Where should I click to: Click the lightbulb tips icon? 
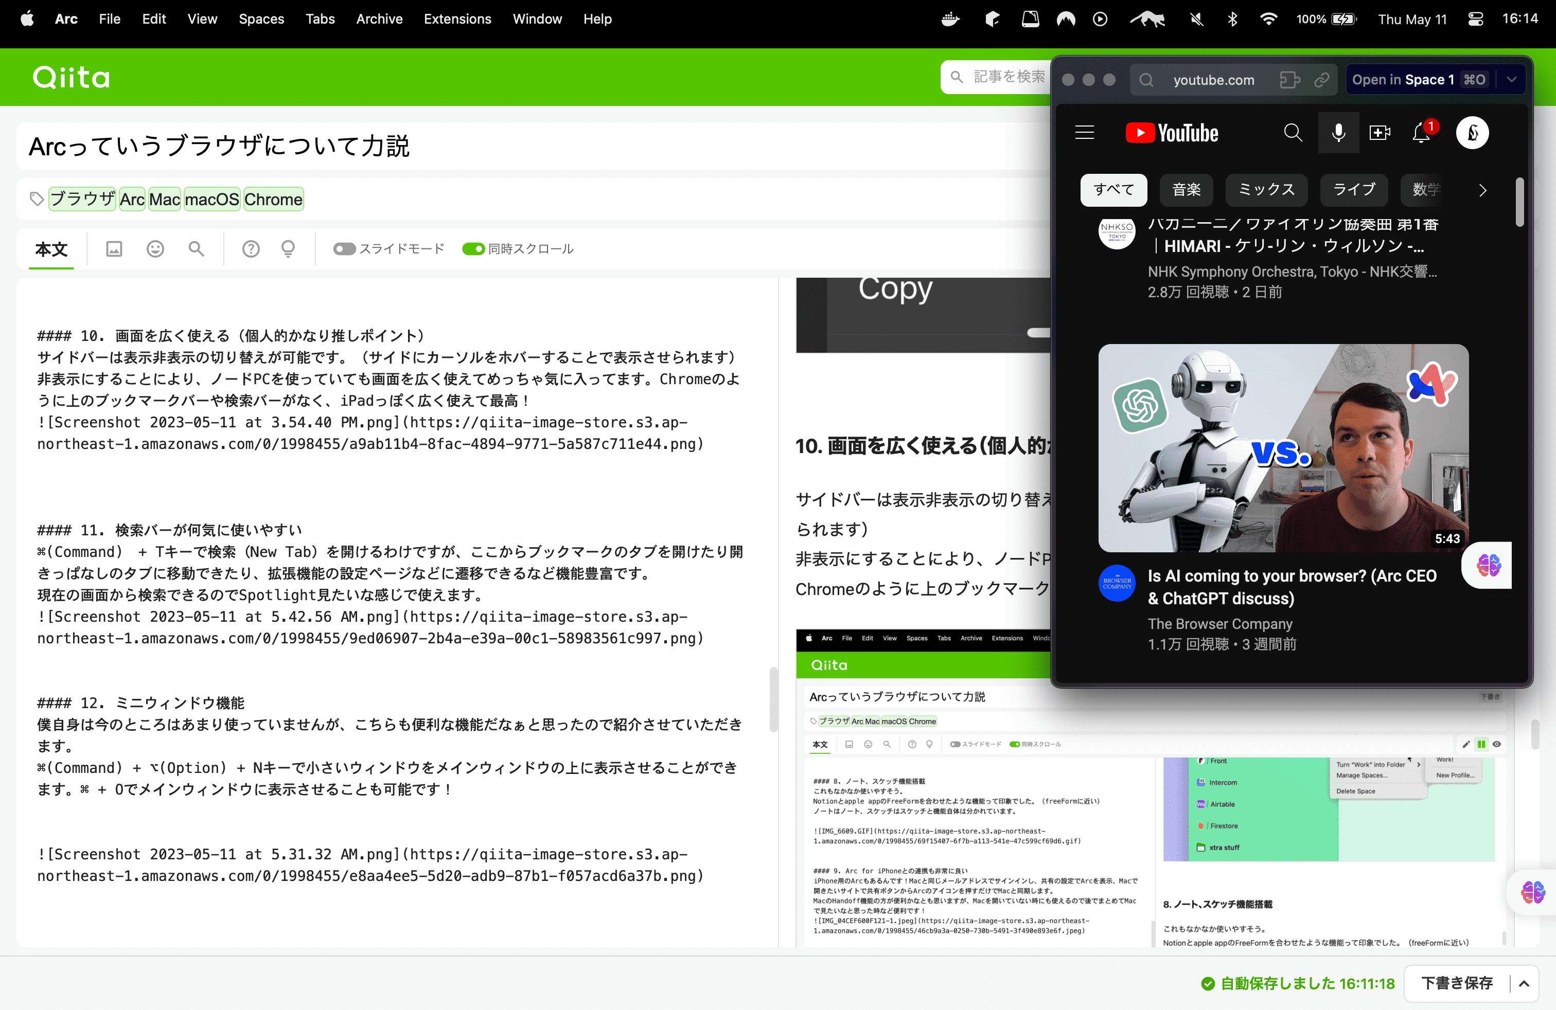(288, 249)
